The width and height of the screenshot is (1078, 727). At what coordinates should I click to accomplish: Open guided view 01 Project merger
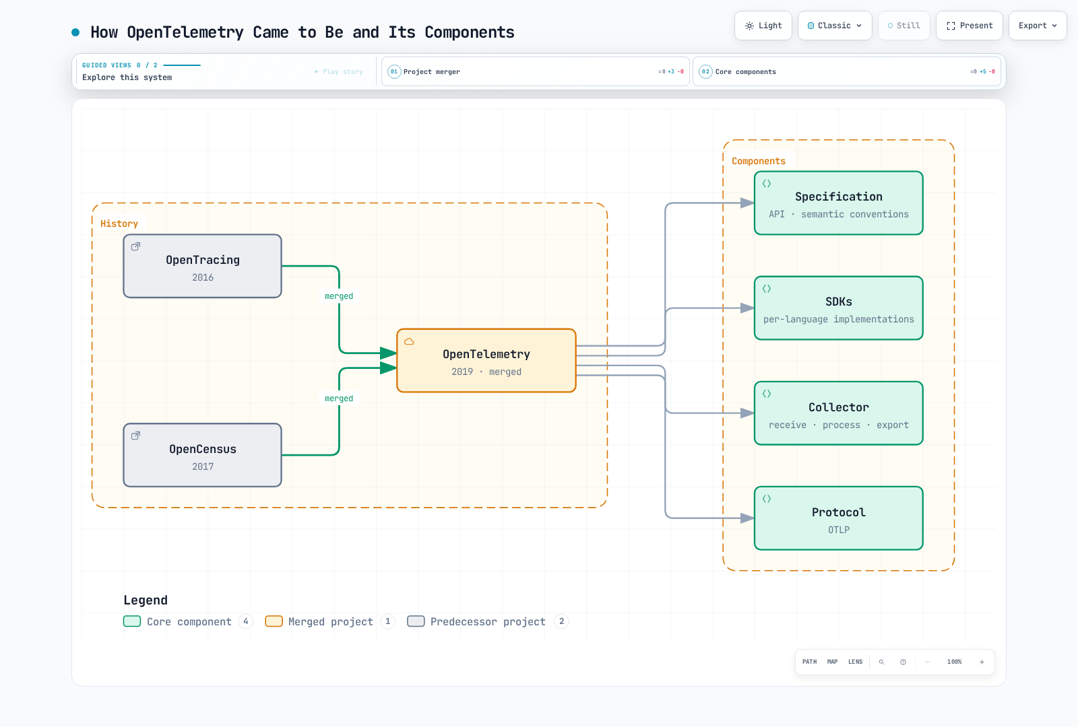(x=536, y=71)
